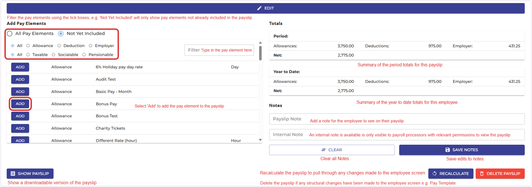
Task: Click into the Internal Note field
Action: pyautogui.click(x=397, y=135)
